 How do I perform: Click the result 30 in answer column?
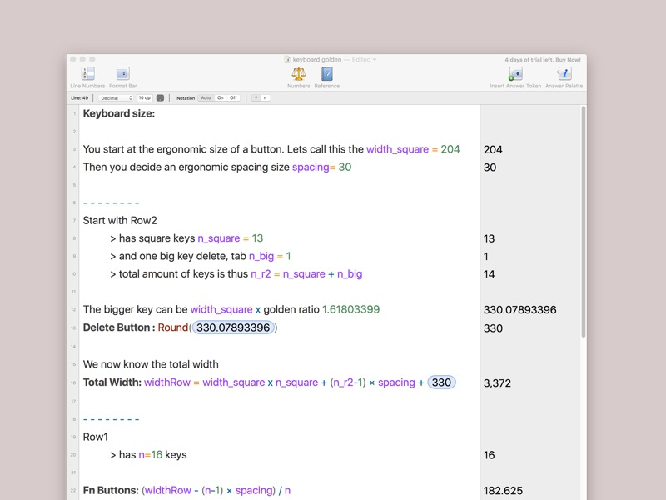(490, 167)
